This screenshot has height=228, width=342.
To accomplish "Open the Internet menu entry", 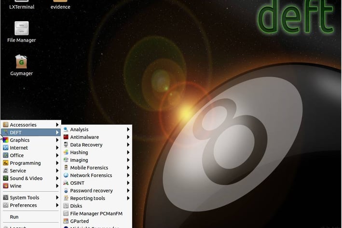I will pyautogui.click(x=31, y=148).
